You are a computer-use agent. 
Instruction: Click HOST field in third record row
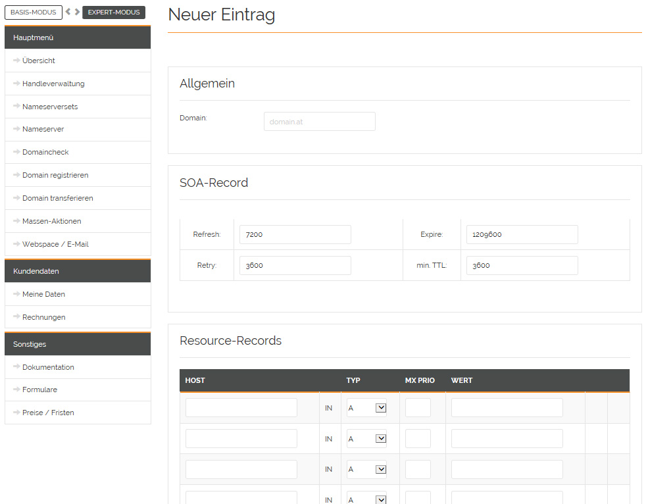(241, 469)
